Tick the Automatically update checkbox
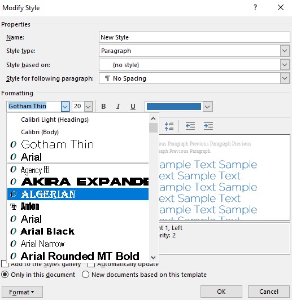Viewport: 292px width, 300px height. [91, 264]
